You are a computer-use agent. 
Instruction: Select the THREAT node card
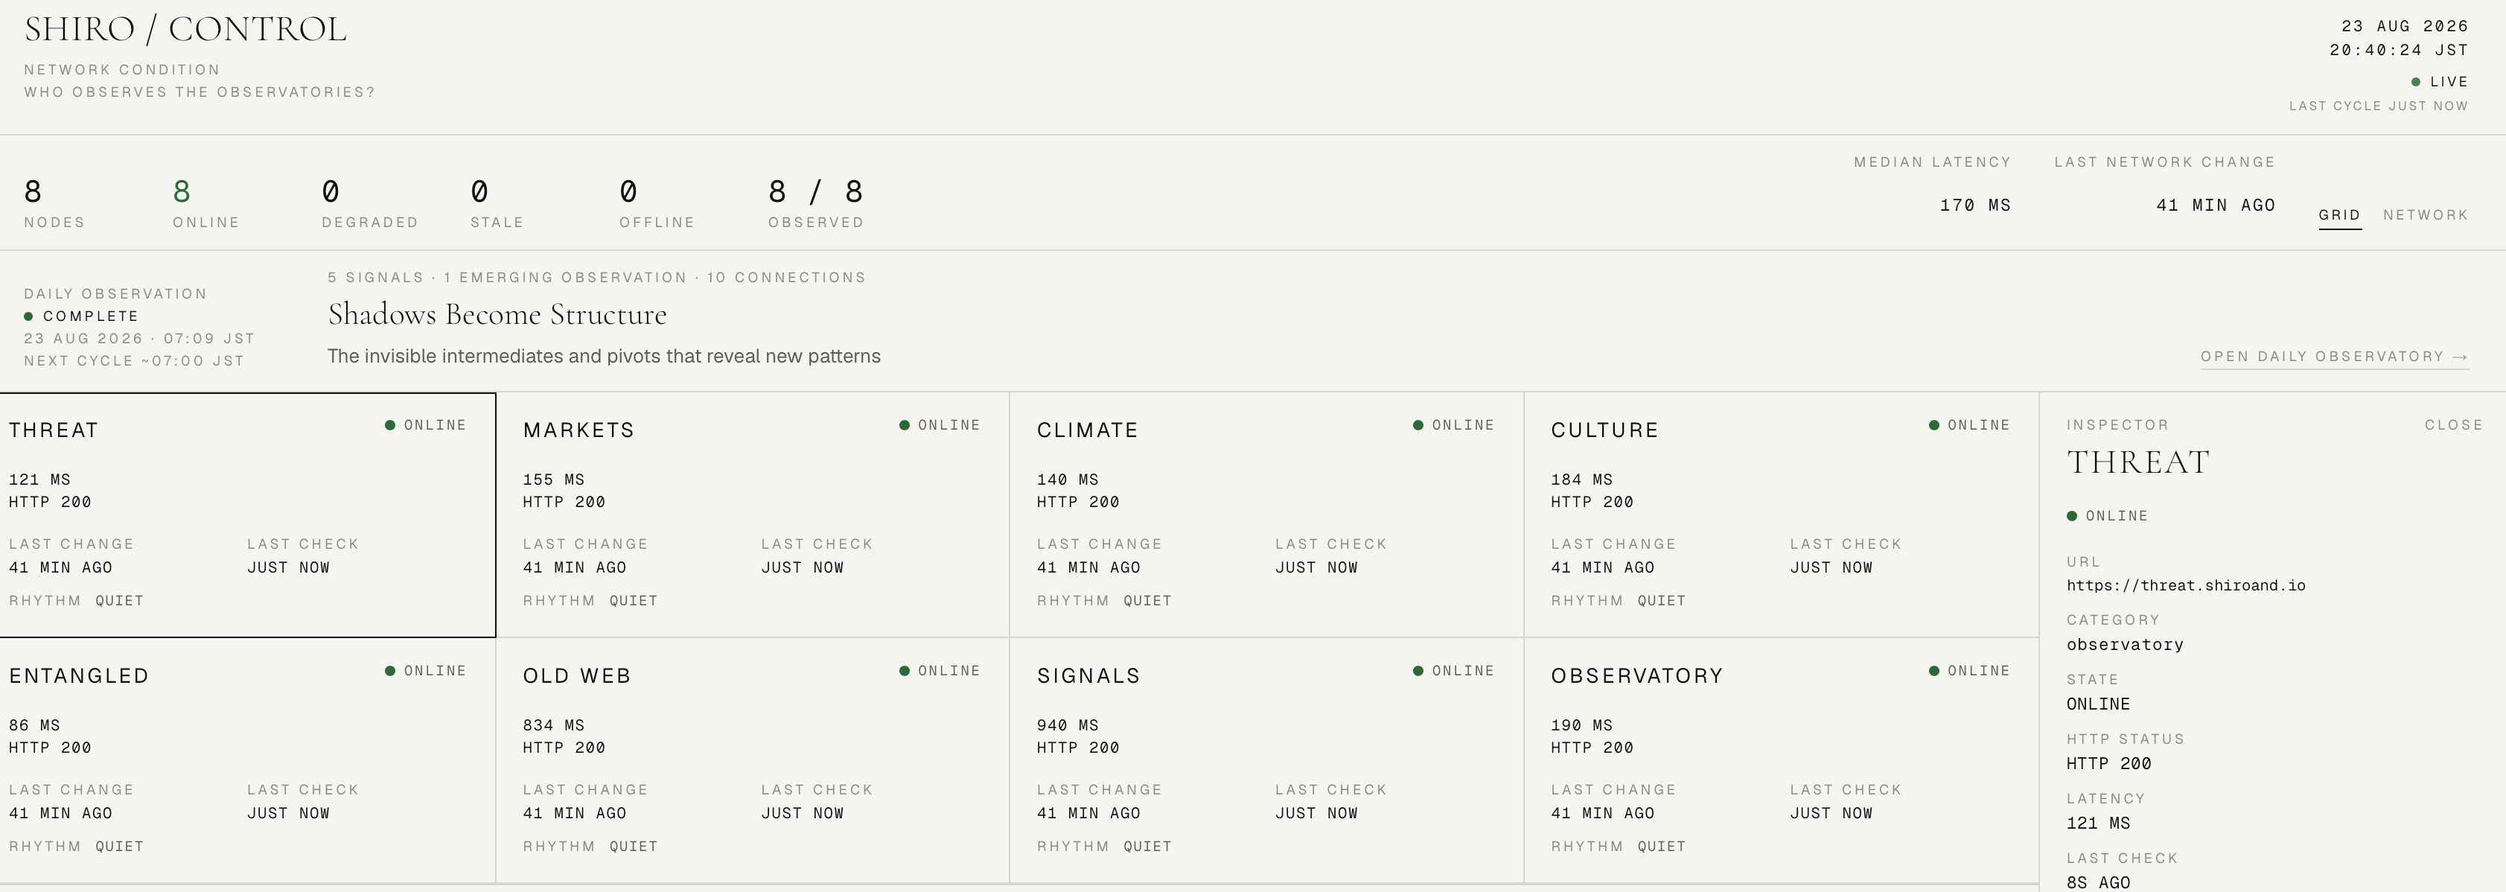click(x=247, y=515)
